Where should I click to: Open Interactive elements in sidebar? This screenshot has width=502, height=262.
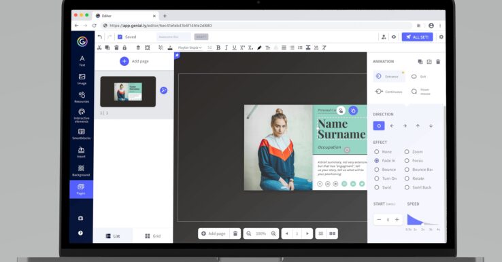(x=82, y=115)
